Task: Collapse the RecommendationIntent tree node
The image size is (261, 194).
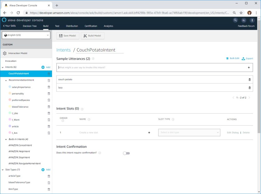Action: (6, 80)
